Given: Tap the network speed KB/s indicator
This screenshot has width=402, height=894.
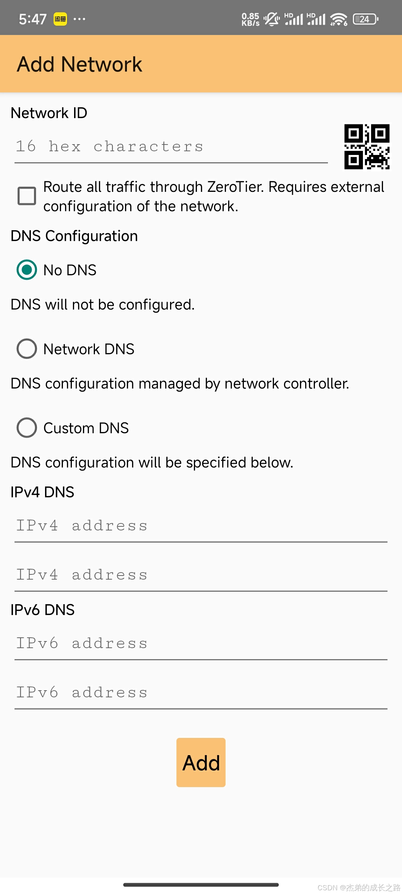Looking at the screenshot, I should click(x=251, y=19).
